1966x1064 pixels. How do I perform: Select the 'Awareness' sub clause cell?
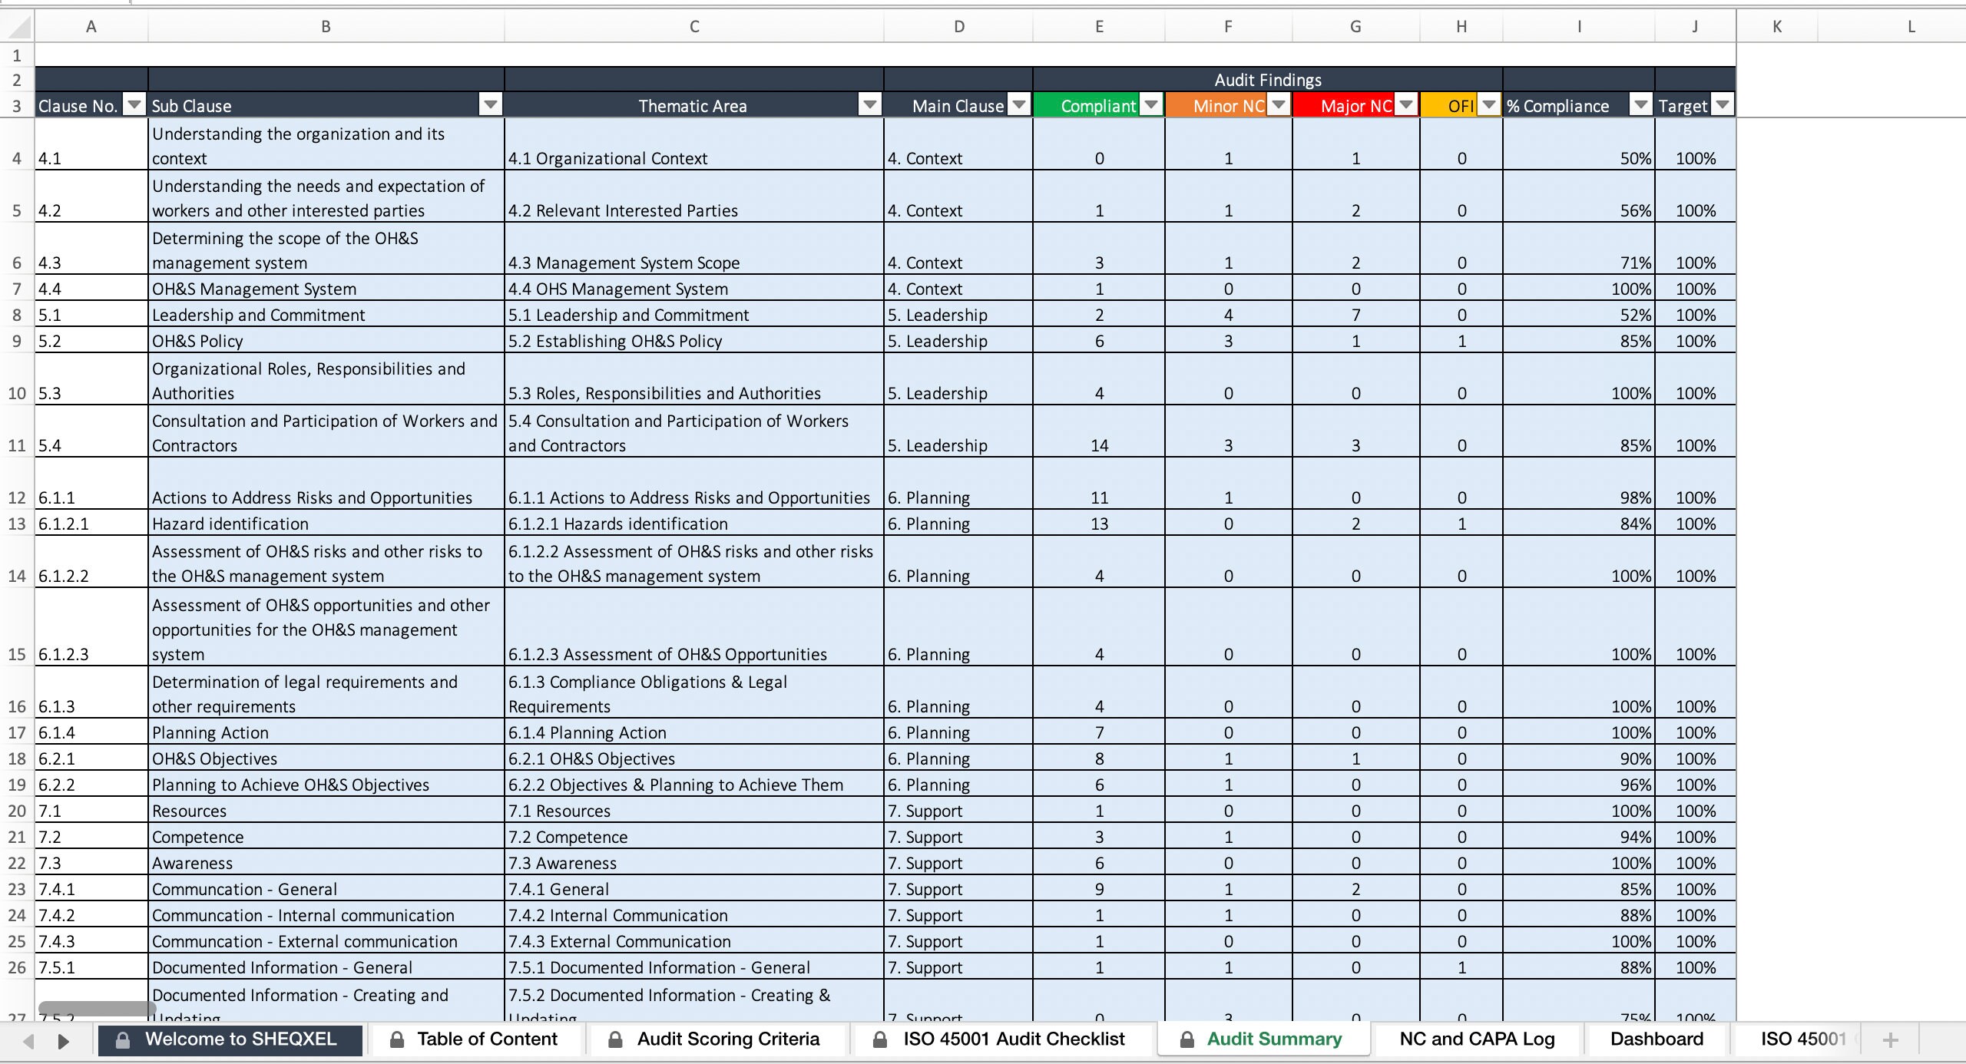[326, 863]
